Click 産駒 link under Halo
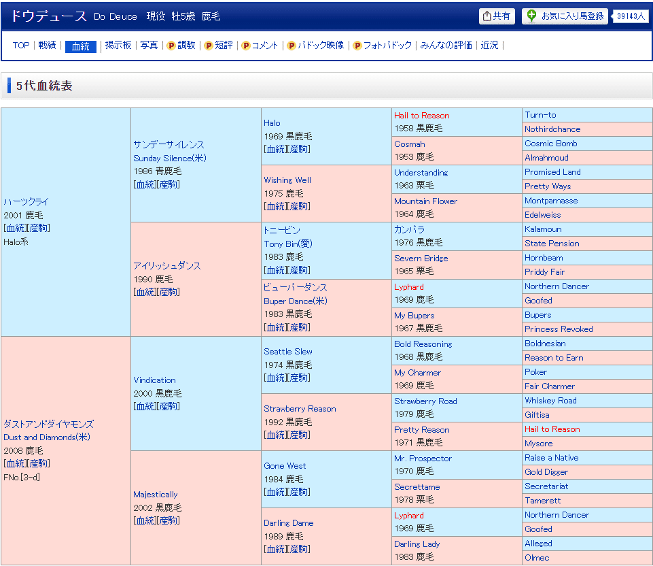The width and height of the screenshot is (653, 566). (298, 149)
